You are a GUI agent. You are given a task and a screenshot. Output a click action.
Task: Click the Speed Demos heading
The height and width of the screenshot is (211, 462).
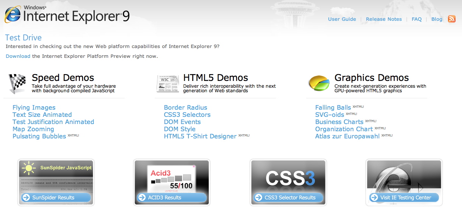(63, 78)
